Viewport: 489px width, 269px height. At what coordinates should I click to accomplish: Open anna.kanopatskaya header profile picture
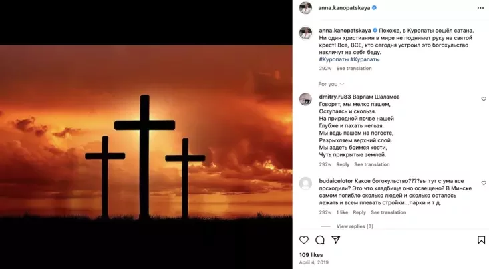(x=305, y=8)
